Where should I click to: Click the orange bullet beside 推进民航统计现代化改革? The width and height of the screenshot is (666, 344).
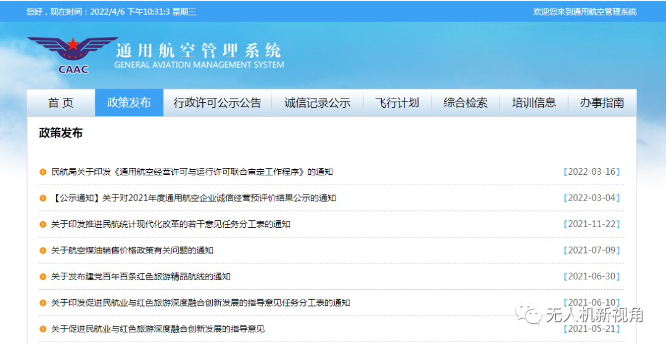[x=43, y=225]
